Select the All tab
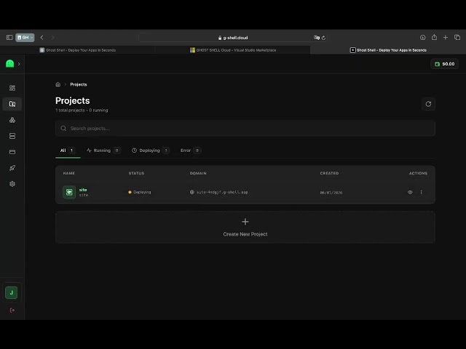This screenshot has height=349, width=466. tap(68, 151)
